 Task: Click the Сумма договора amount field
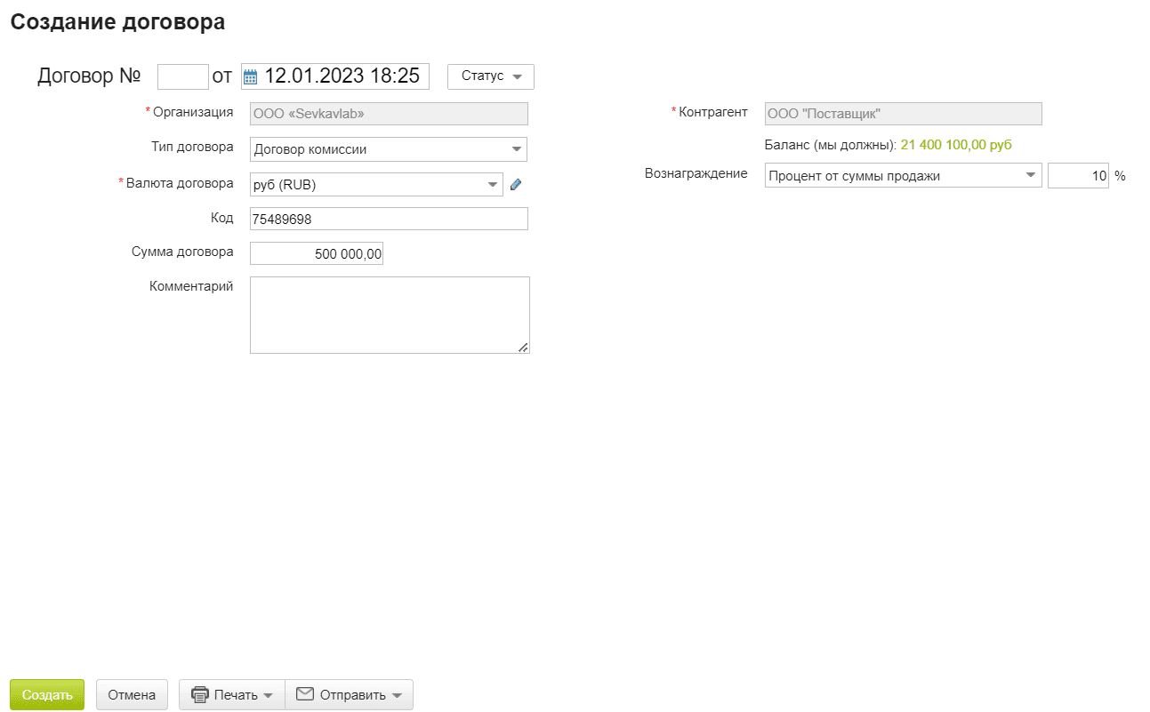click(x=317, y=254)
